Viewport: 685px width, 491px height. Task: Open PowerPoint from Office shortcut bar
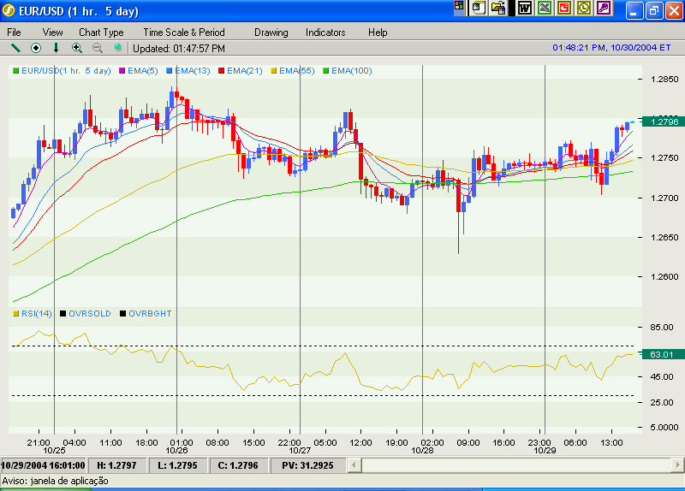(564, 9)
